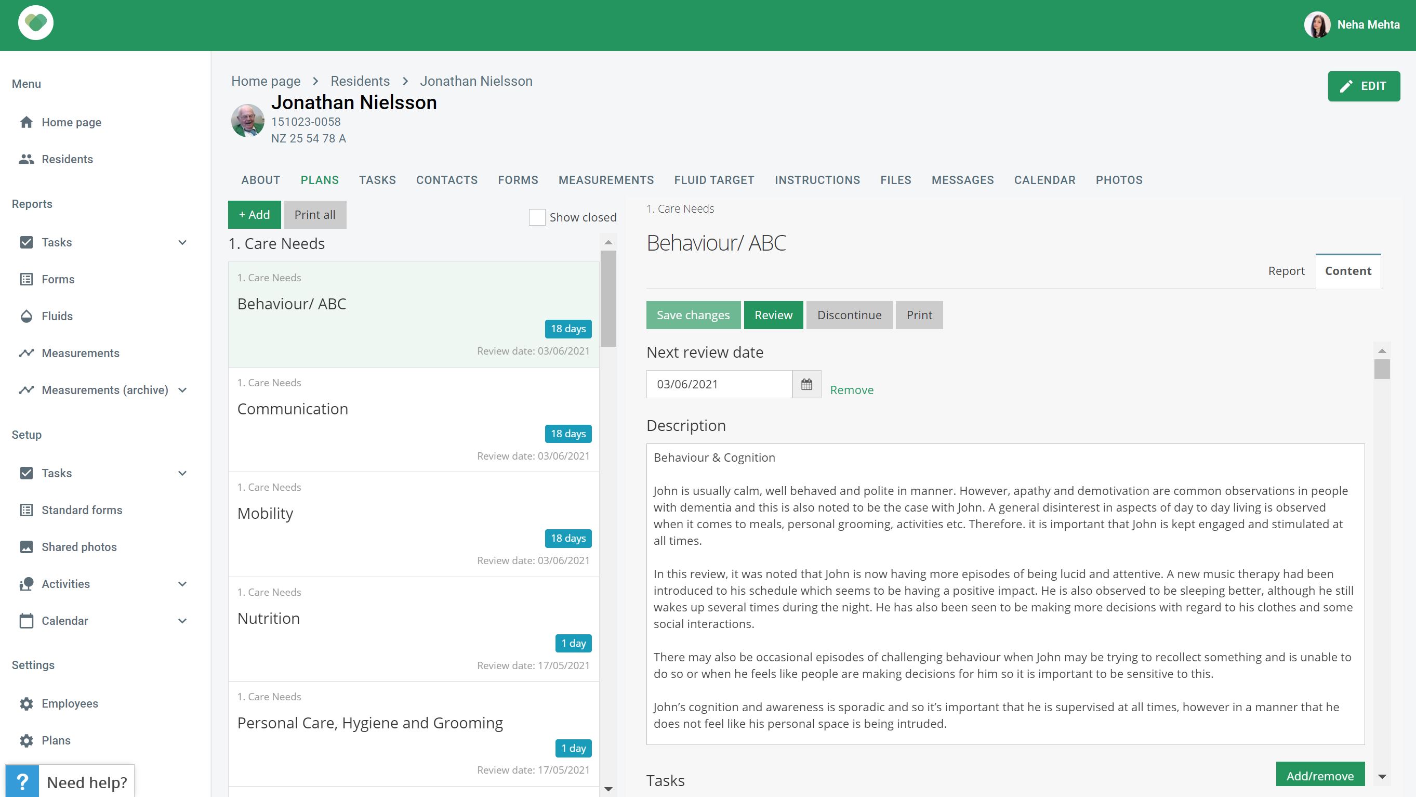Click the Save changes button
This screenshot has width=1416, height=797.
(693, 315)
